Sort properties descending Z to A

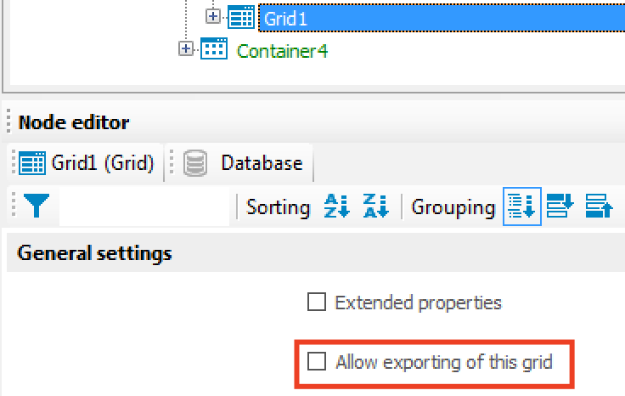[x=375, y=206]
